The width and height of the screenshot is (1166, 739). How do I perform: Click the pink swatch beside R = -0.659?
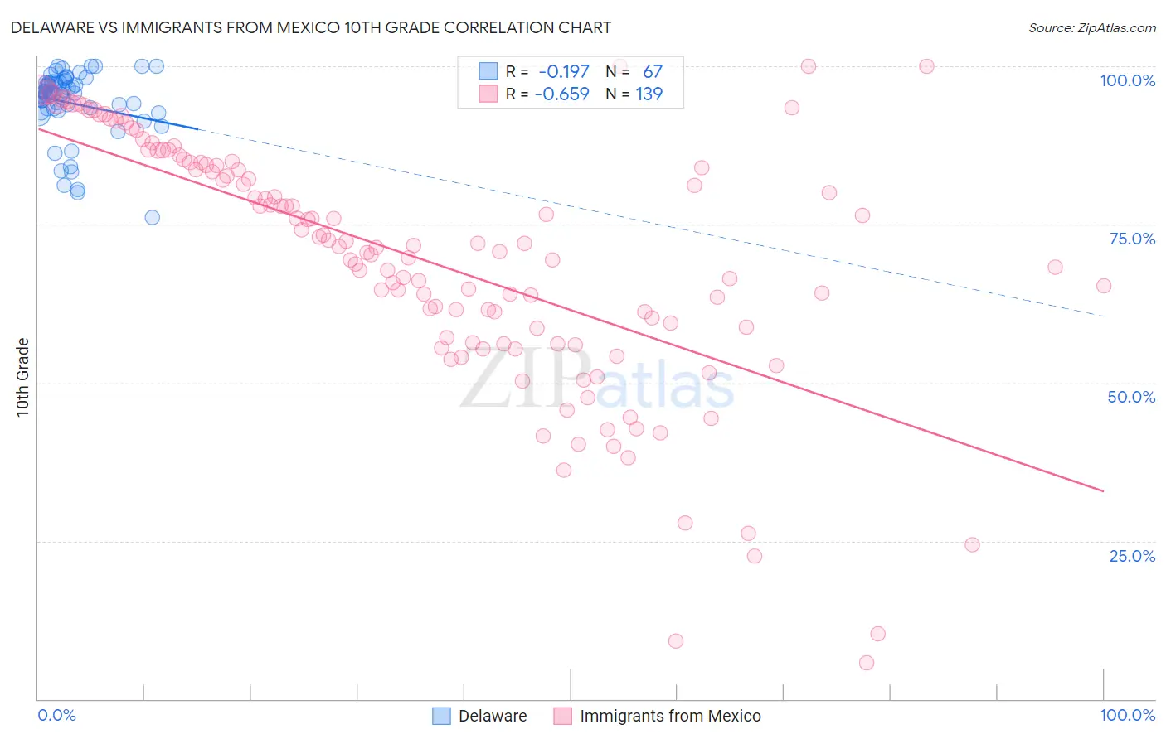pyautogui.click(x=488, y=94)
